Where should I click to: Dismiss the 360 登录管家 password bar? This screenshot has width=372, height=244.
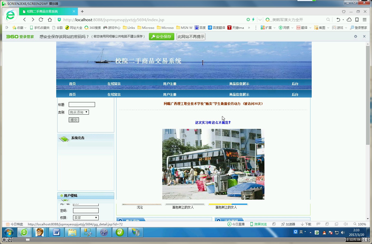click(x=364, y=36)
